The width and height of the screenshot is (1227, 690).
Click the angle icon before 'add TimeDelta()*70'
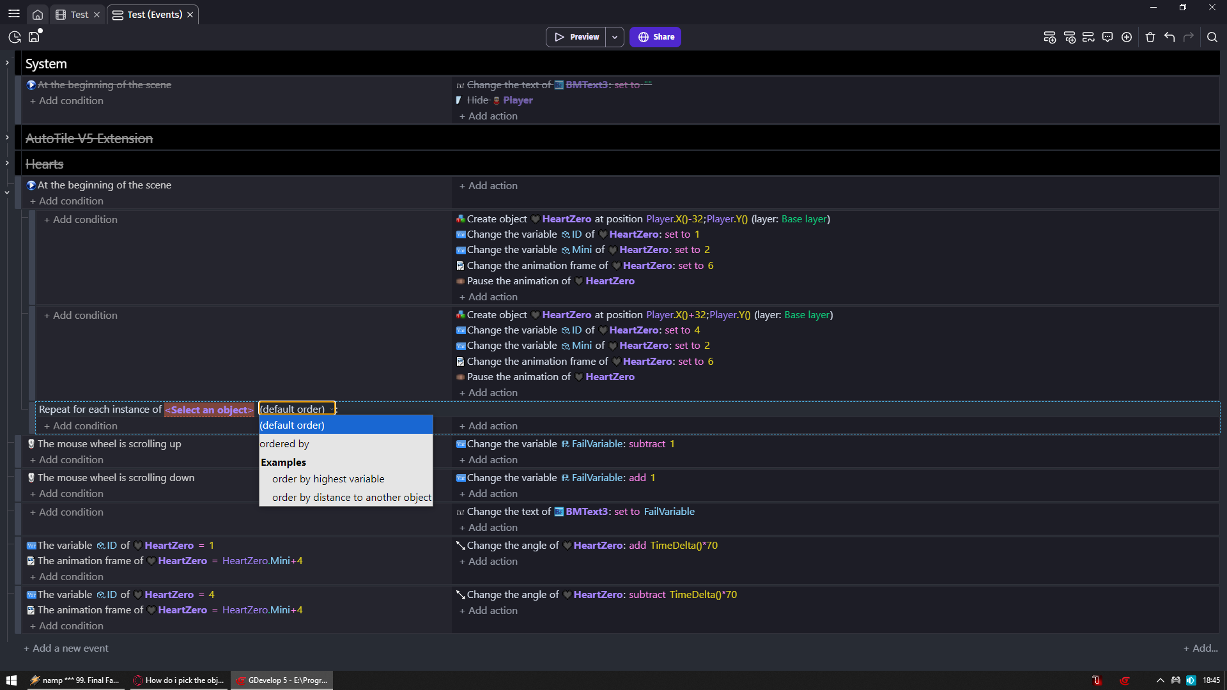pos(460,546)
